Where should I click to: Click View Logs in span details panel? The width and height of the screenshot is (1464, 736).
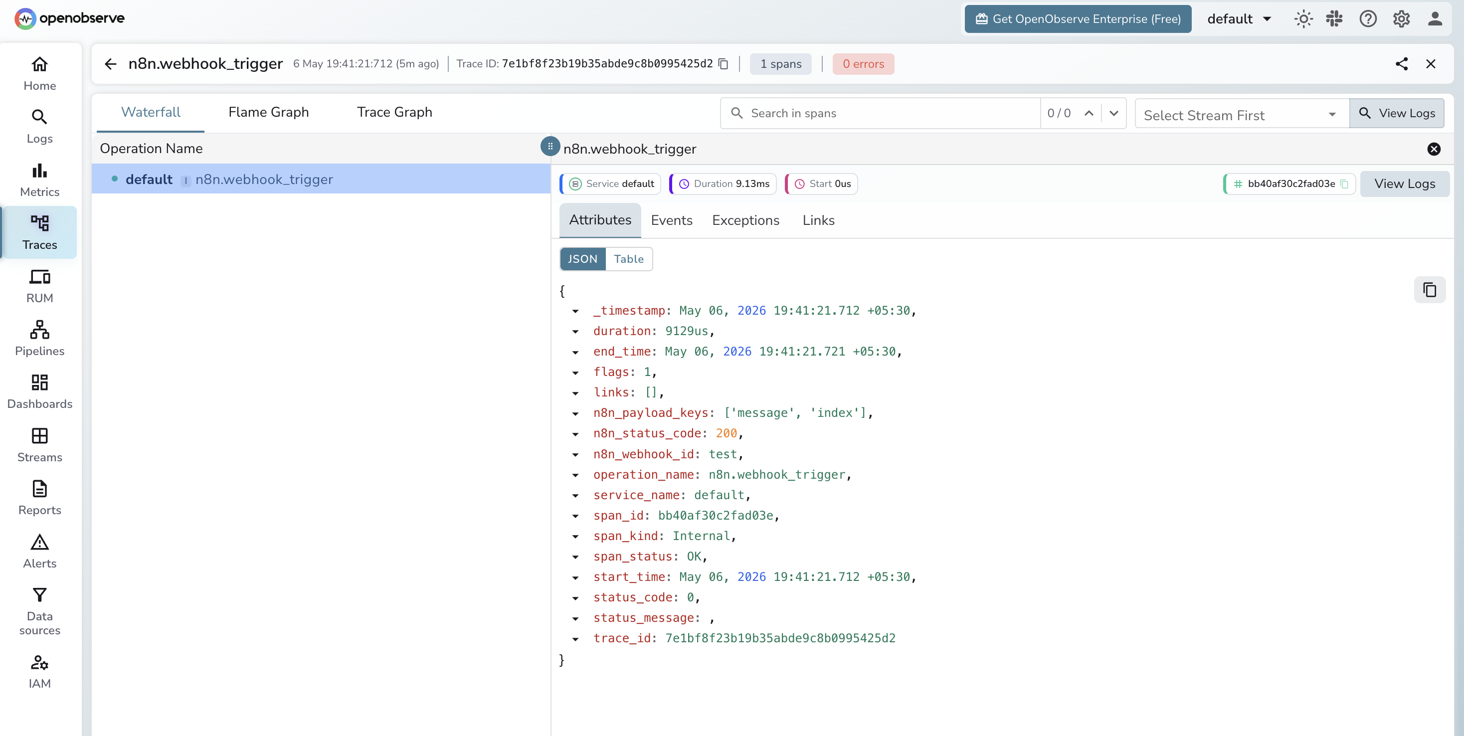(x=1404, y=184)
